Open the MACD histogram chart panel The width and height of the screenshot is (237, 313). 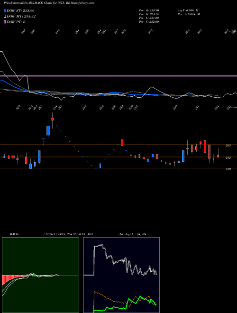click(x=40, y=275)
